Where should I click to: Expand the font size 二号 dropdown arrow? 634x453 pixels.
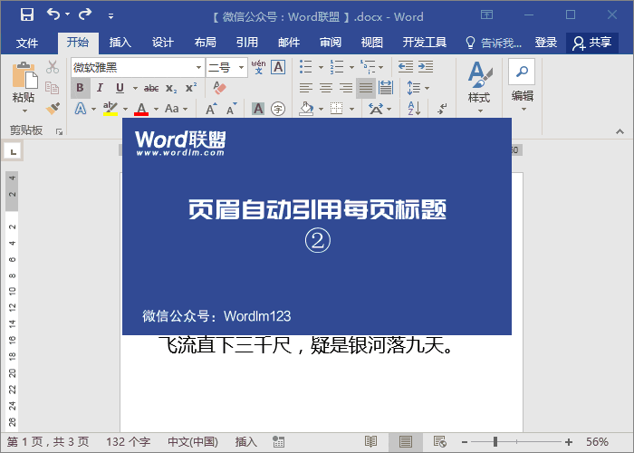(x=242, y=67)
